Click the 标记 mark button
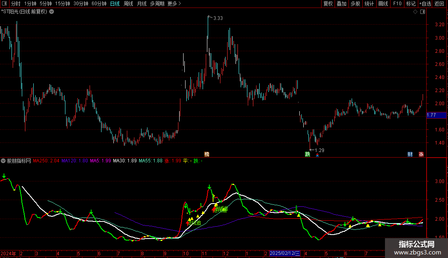 (411, 4)
